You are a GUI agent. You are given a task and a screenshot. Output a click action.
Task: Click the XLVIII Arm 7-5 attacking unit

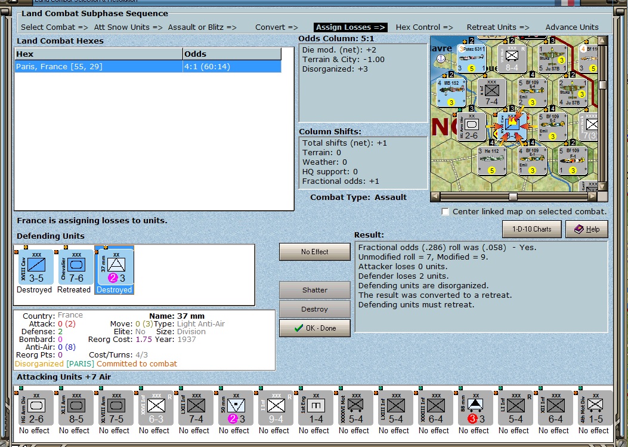116,408
